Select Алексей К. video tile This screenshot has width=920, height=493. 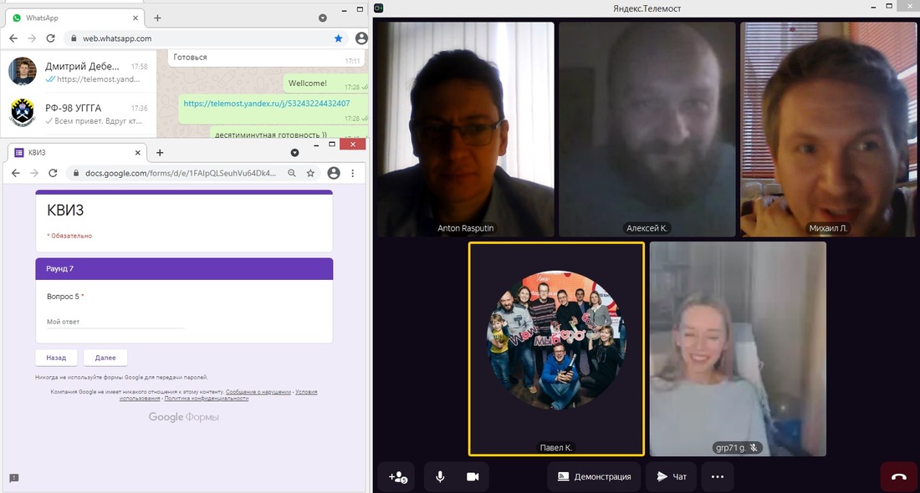tap(647, 129)
